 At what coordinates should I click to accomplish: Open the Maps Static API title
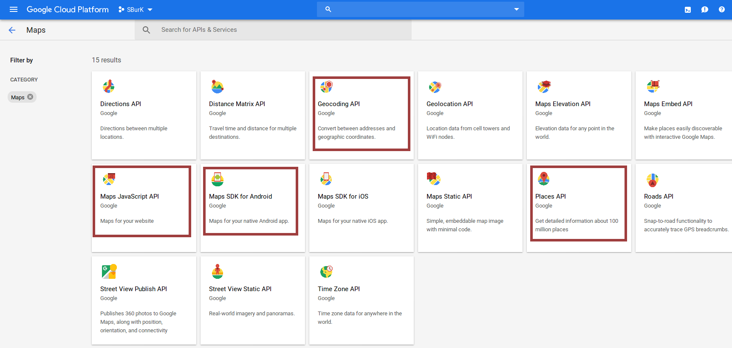pyautogui.click(x=449, y=196)
